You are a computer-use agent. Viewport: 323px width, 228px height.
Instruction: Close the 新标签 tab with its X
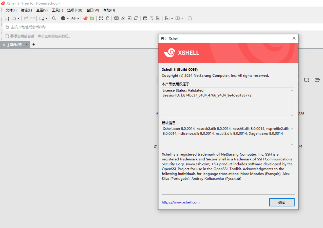(x=27, y=45)
